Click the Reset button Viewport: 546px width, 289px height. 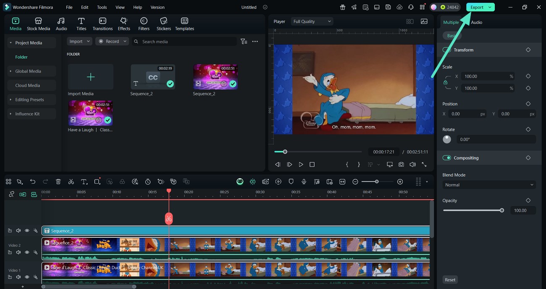[450, 280]
